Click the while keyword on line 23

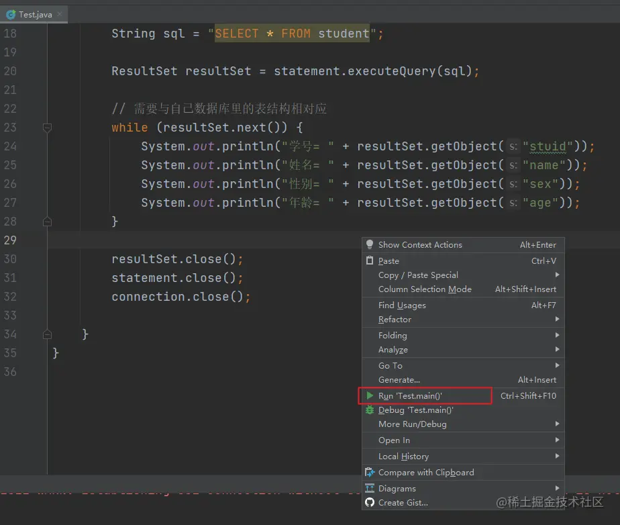(x=130, y=128)
